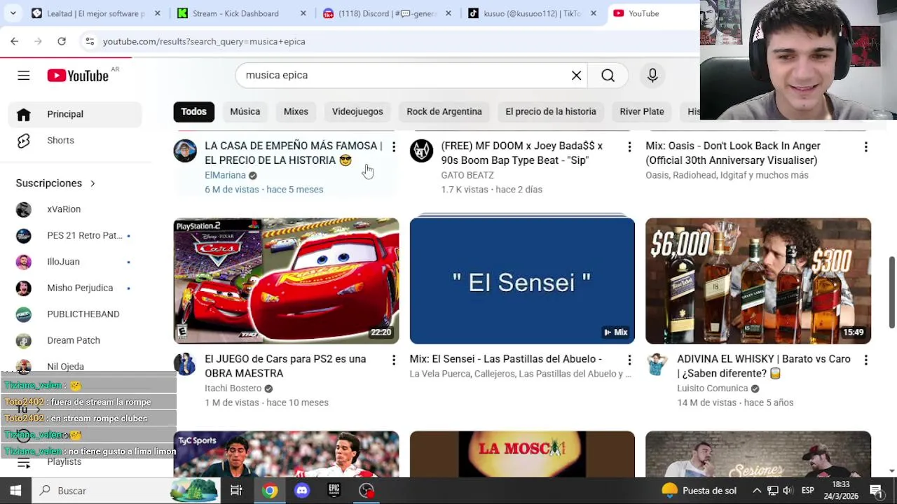Open options for ADIVINA EL WHISKY video
The height and width of the screenshot is (504, 897).
865,360
